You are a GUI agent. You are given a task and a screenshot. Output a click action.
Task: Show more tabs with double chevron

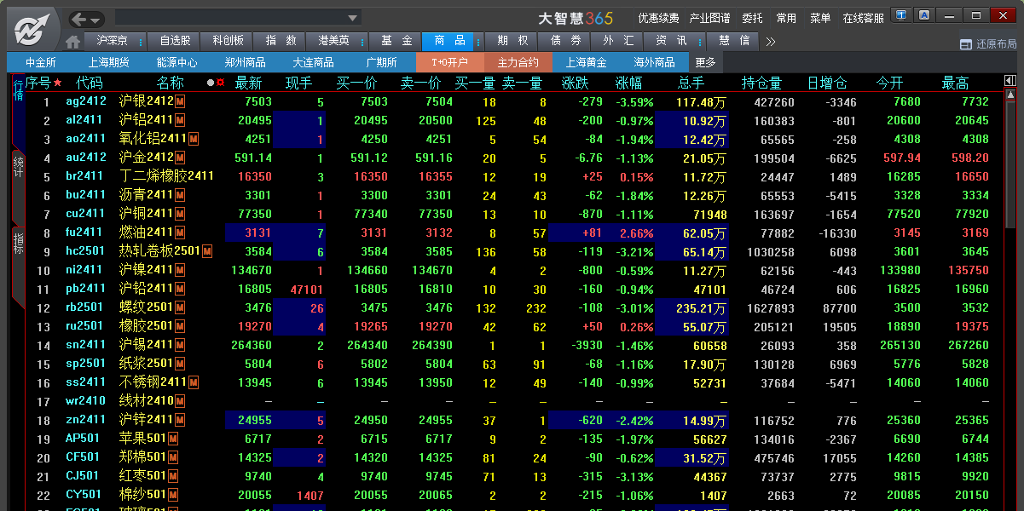(771, 41)
